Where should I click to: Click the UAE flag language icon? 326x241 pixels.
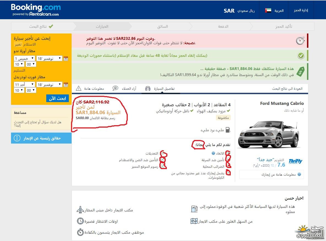pos(268,10)
